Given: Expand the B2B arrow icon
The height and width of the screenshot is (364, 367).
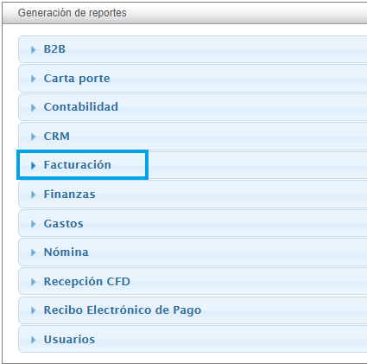Looking at the screenshot, I should click(34, 49).
